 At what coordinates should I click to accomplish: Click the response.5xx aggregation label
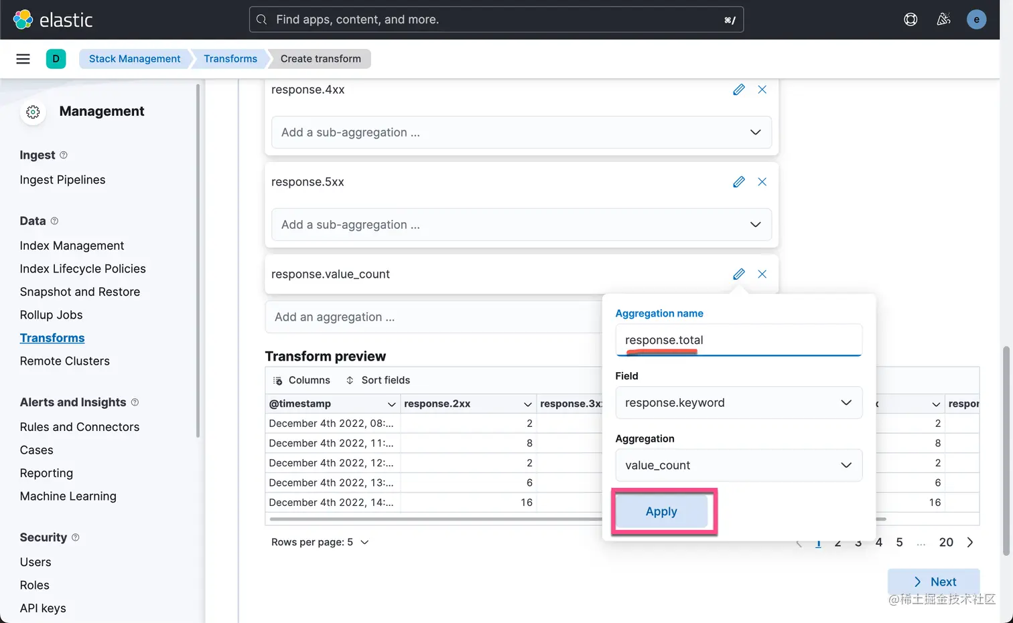(x=308, y=182)
